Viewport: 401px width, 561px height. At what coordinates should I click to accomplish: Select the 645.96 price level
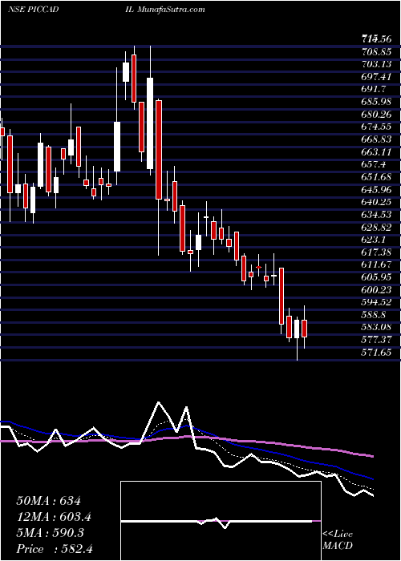tap(375, 190)
